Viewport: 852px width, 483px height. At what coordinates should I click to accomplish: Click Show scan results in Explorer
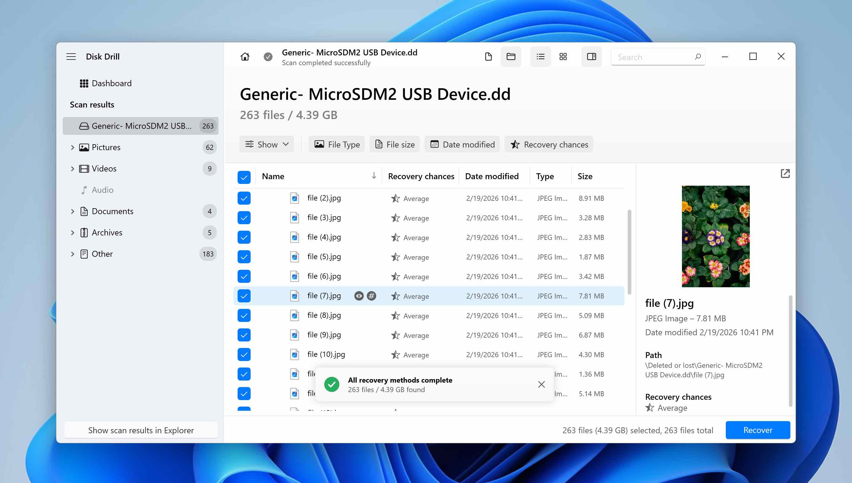141,430
